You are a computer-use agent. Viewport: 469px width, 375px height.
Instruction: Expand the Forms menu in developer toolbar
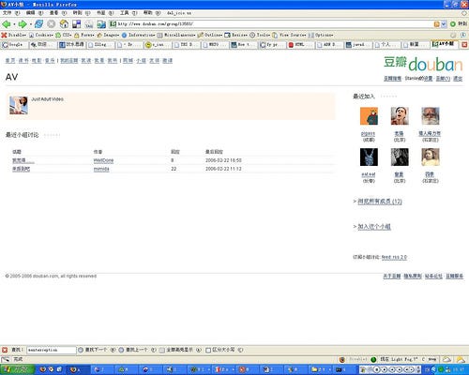click(x=84, y=35)
